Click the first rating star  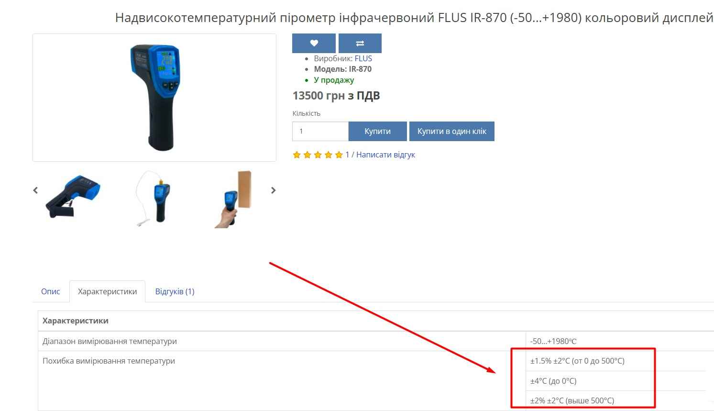[297, 155]
